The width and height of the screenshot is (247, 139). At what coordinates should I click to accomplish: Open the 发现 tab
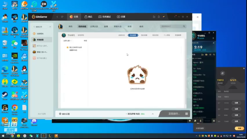(129, 27)
